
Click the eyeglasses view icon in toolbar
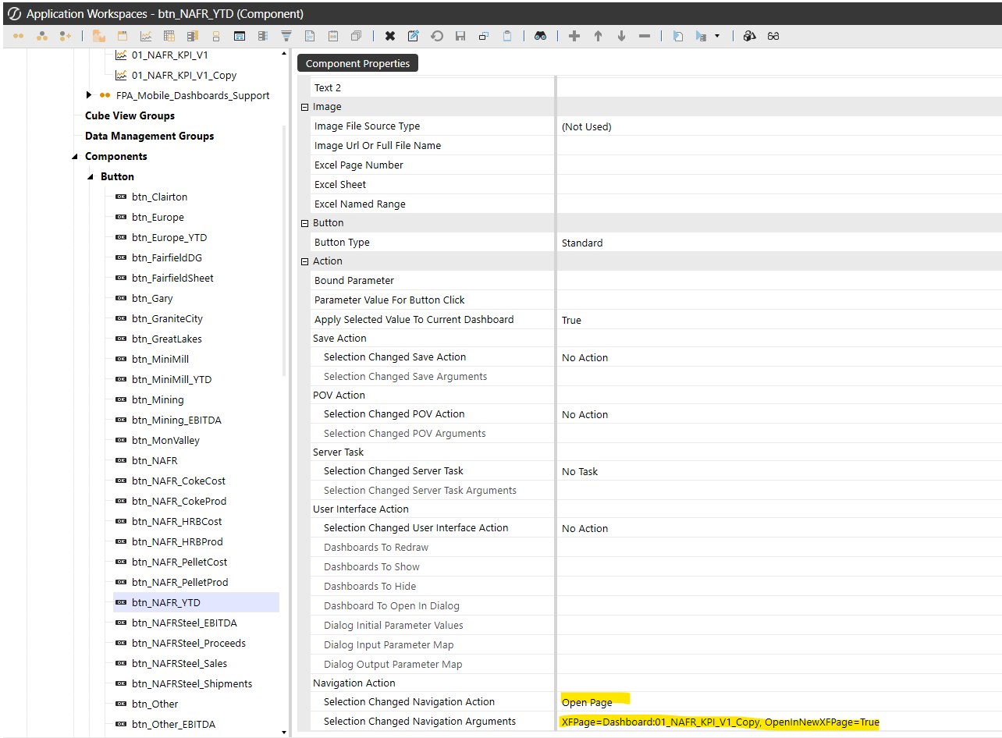(773, 36)
